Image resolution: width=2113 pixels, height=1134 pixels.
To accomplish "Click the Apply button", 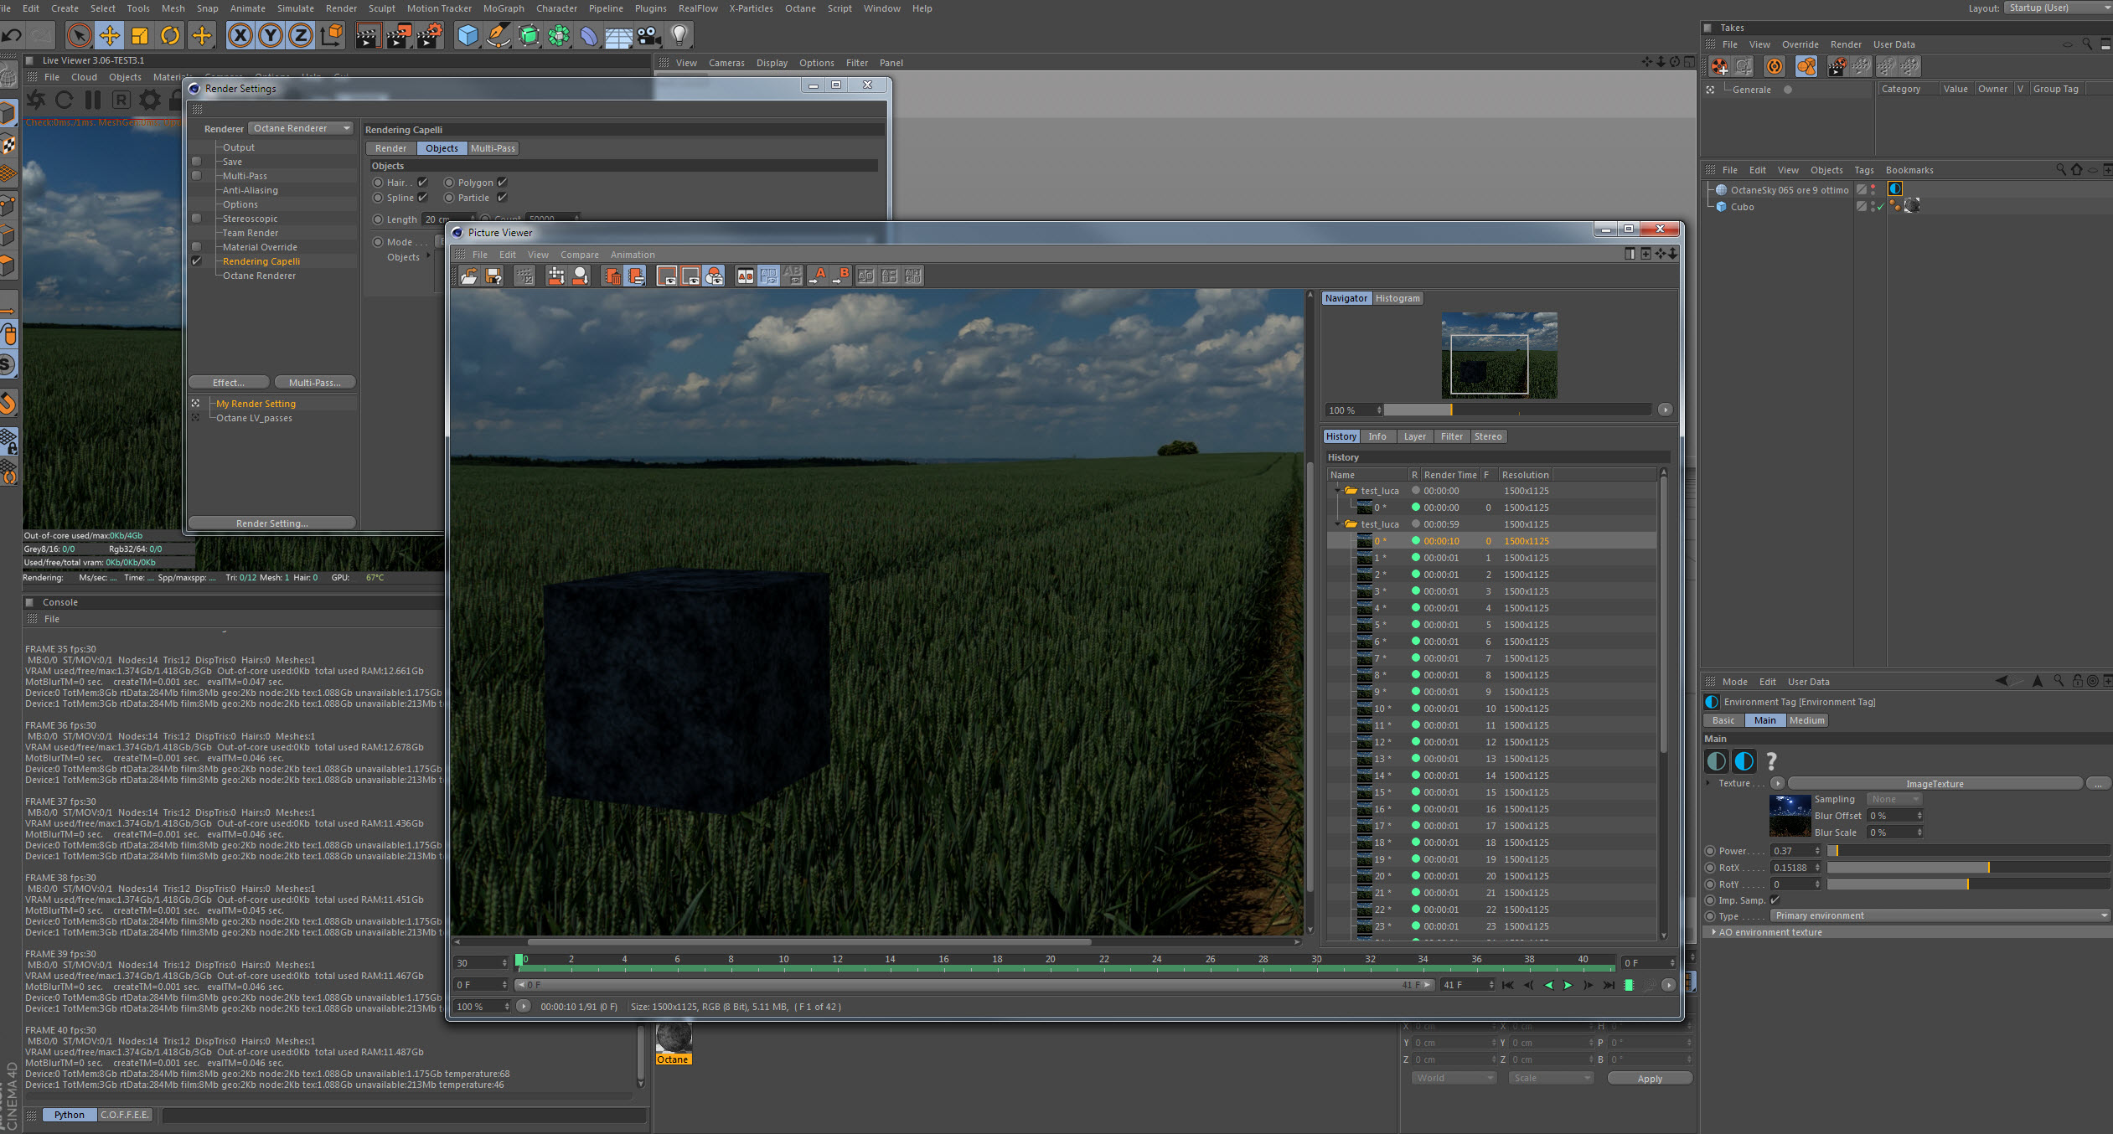I will coord(1649,1079).
